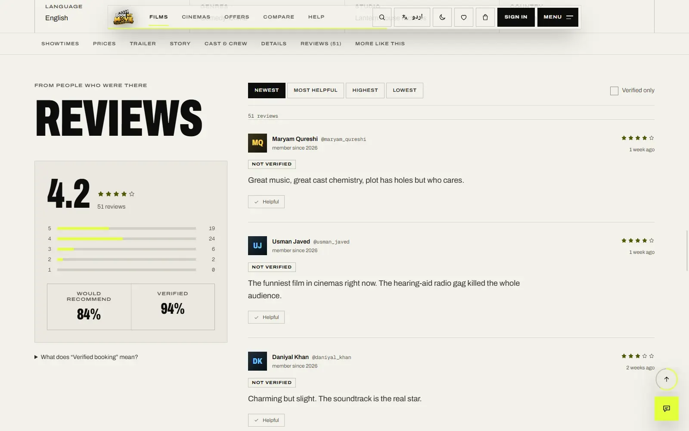Click Usman Javed's star rating
Image resolution: width=689 pixels, height=431 pixels.
click(638, 240)
